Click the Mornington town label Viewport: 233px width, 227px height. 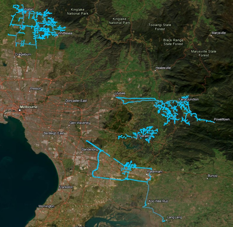coord(46,206)
